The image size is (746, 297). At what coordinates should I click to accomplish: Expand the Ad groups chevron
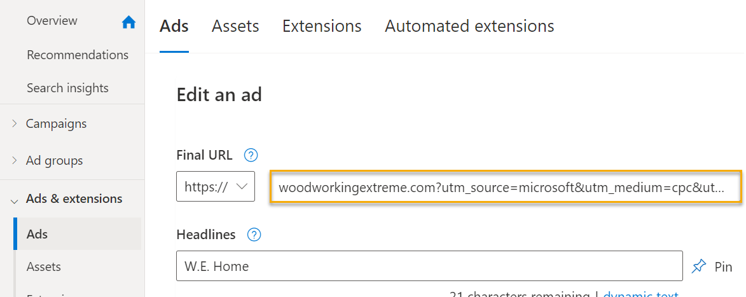(x=15, y=161)
